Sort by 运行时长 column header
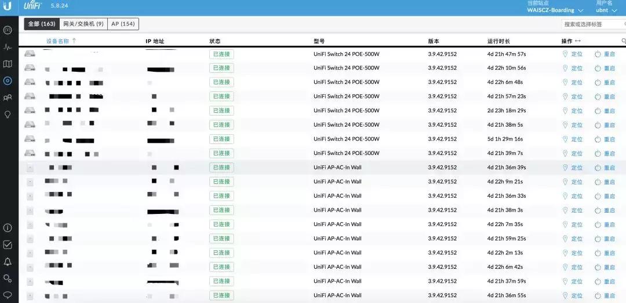626x303 pixels. coord(498,41)
